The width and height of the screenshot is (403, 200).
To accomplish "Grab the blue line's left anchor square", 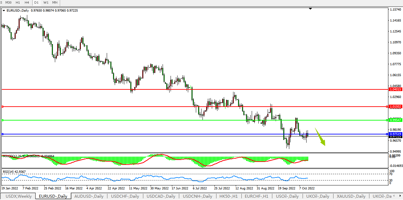I will (2, 134).
